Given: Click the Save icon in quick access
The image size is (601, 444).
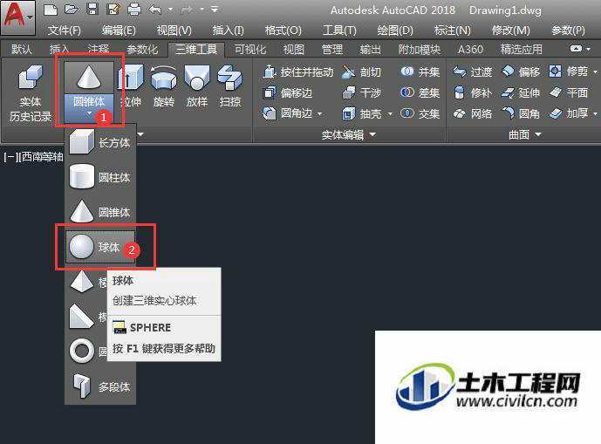Looking at the screenshot, I should pos(92,10).
